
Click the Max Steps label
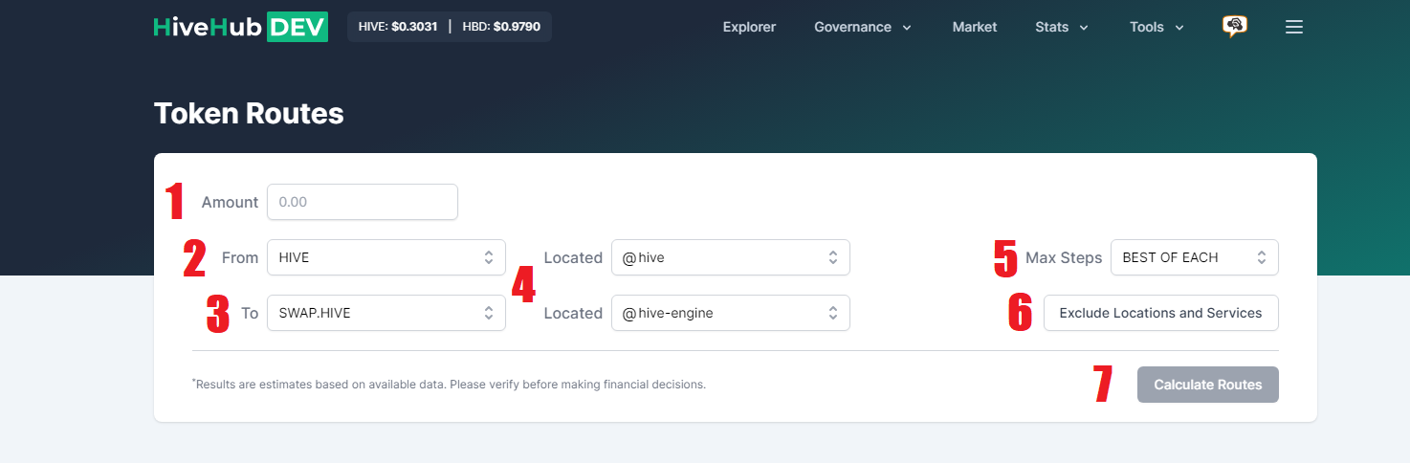(x=1064, y=257)
